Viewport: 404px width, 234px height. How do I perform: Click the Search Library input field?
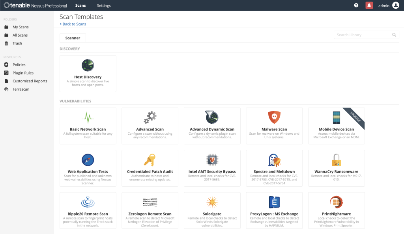pos(363,35)
